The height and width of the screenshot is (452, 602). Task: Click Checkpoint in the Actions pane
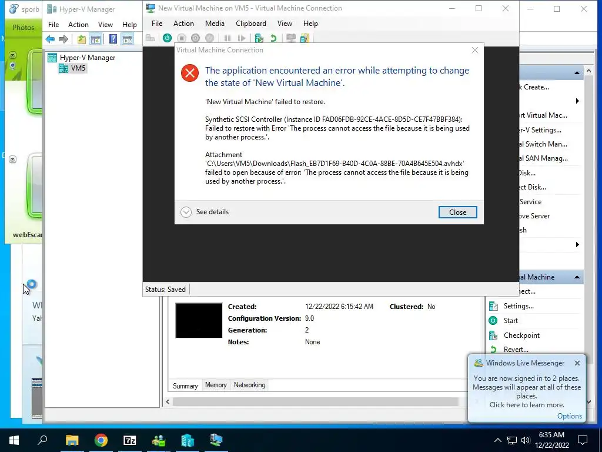click(521, 335)
